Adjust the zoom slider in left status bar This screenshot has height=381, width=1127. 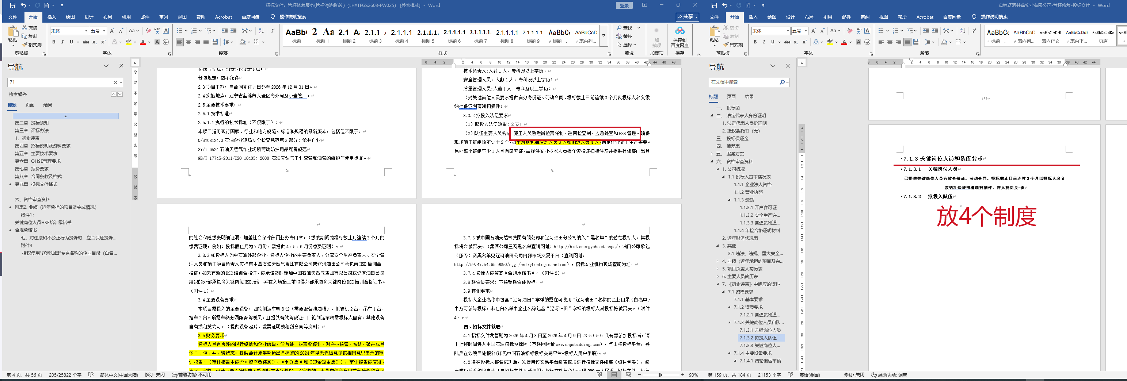click(659, 375)
